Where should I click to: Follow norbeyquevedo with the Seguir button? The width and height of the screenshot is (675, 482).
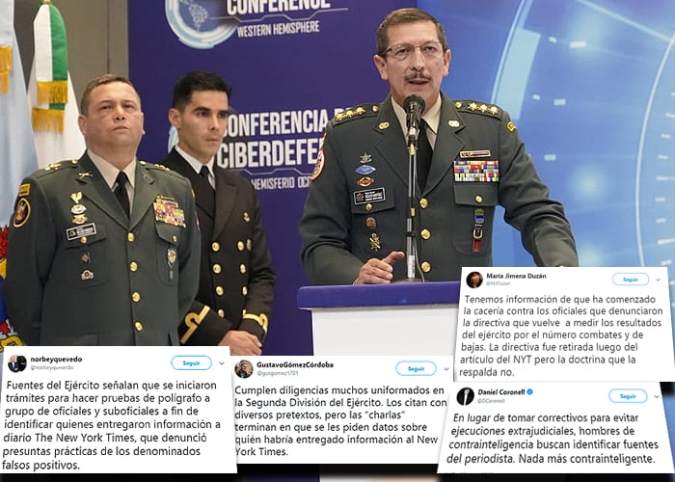click(191, 362)
